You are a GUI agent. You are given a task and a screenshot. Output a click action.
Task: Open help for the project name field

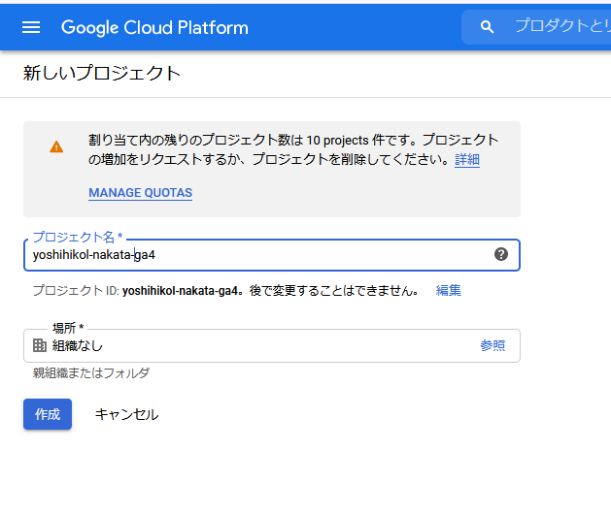pyautogui.click(x=501, y=254)
